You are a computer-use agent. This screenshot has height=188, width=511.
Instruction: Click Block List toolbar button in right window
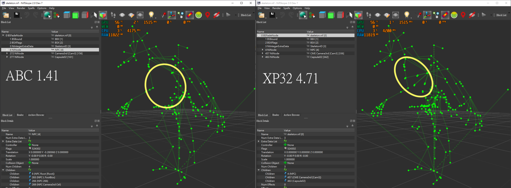tap(501, 15)
